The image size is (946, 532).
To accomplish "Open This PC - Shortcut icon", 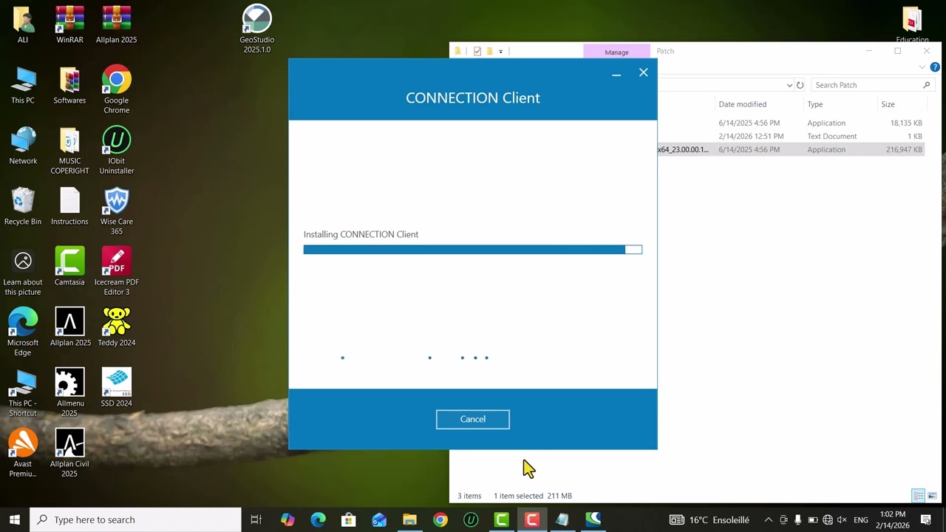I will [x=23, y=393].
